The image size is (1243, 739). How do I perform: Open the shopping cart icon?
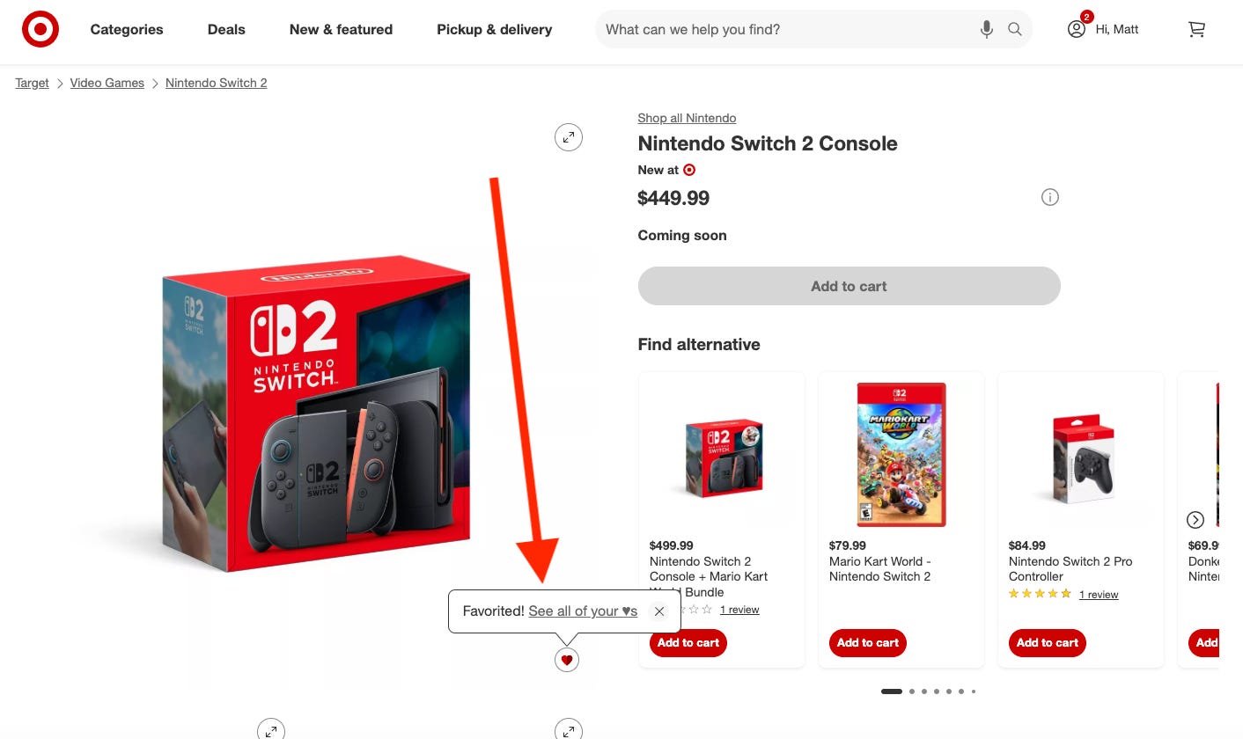[x=1195, y=29]
